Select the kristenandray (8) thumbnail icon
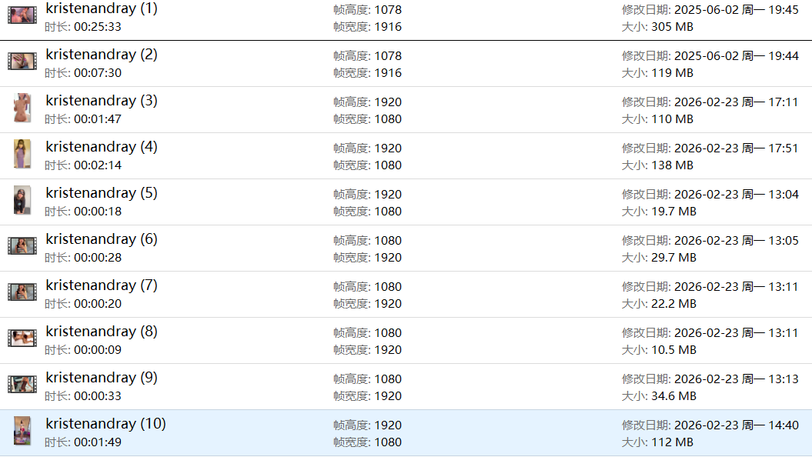 (x=22, y=339)
